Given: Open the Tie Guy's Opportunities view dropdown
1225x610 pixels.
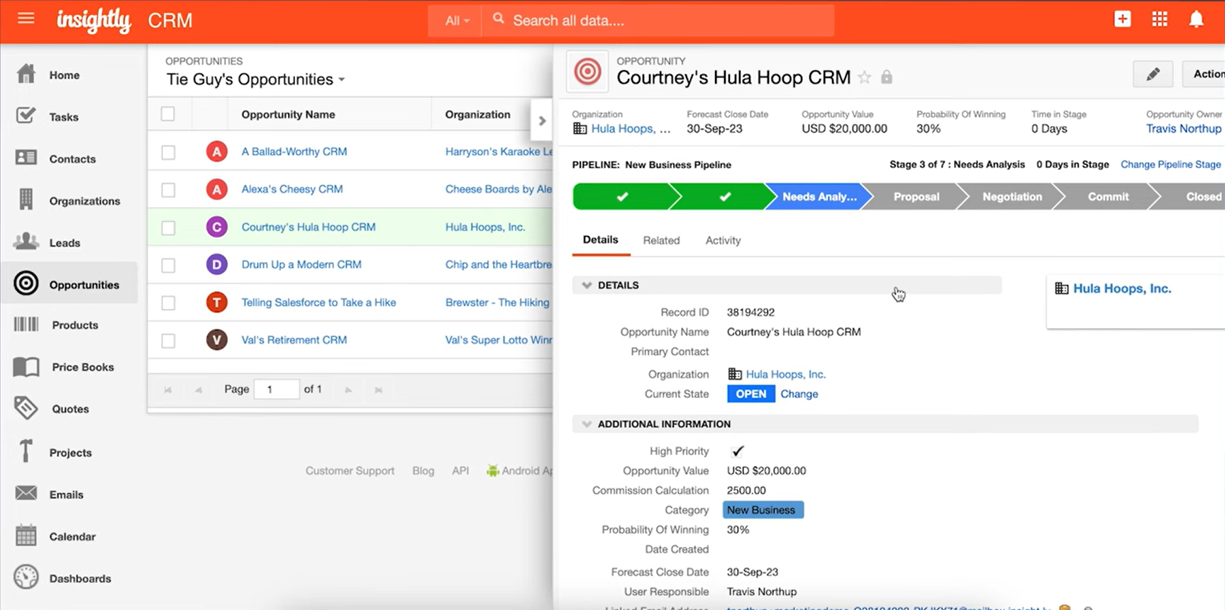Looking at the screenshot, I should click(255, 79).
